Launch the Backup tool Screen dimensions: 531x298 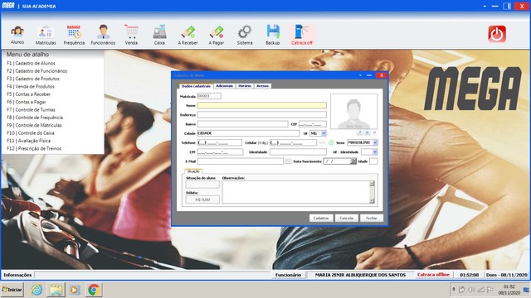(273, 35)
